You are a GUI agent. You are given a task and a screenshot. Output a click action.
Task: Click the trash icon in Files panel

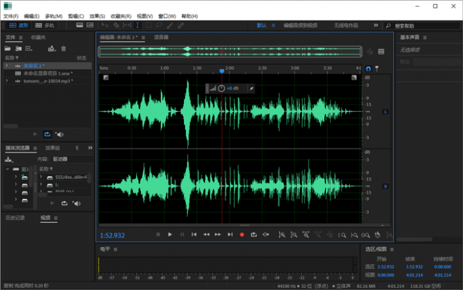pyautogui.click(x=63, y=49)
